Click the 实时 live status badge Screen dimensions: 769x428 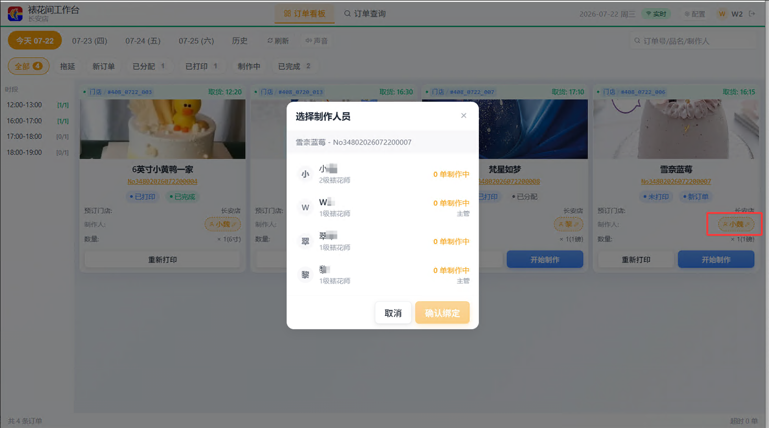click(656, 14)
